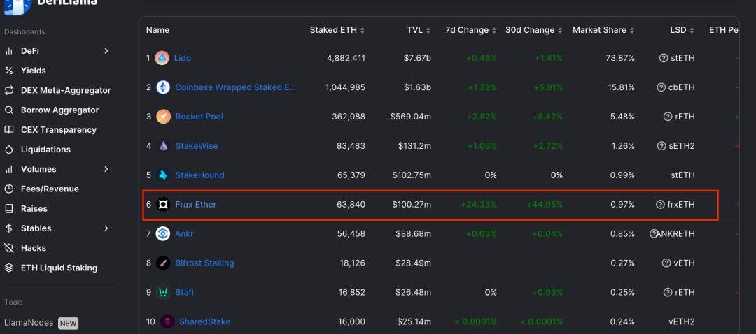Viewport: 756px width, 334px height.
Task: Open the Bifrost Staking link
Action: [204, 263]
